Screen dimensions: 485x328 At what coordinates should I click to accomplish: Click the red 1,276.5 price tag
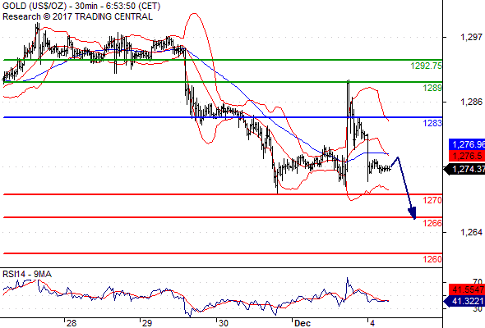click(x=467, y=156)
